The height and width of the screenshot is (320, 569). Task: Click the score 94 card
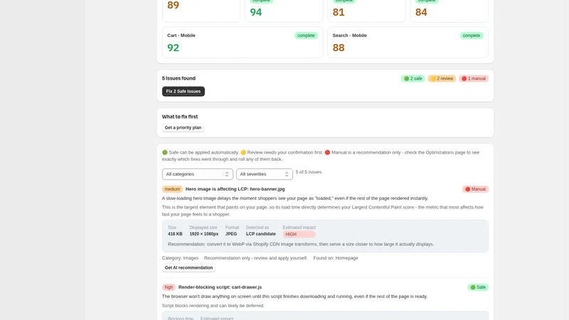coord(284,10)
